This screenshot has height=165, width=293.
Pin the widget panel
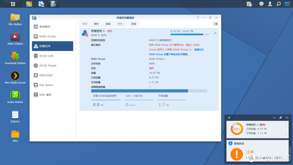point(281,118)
